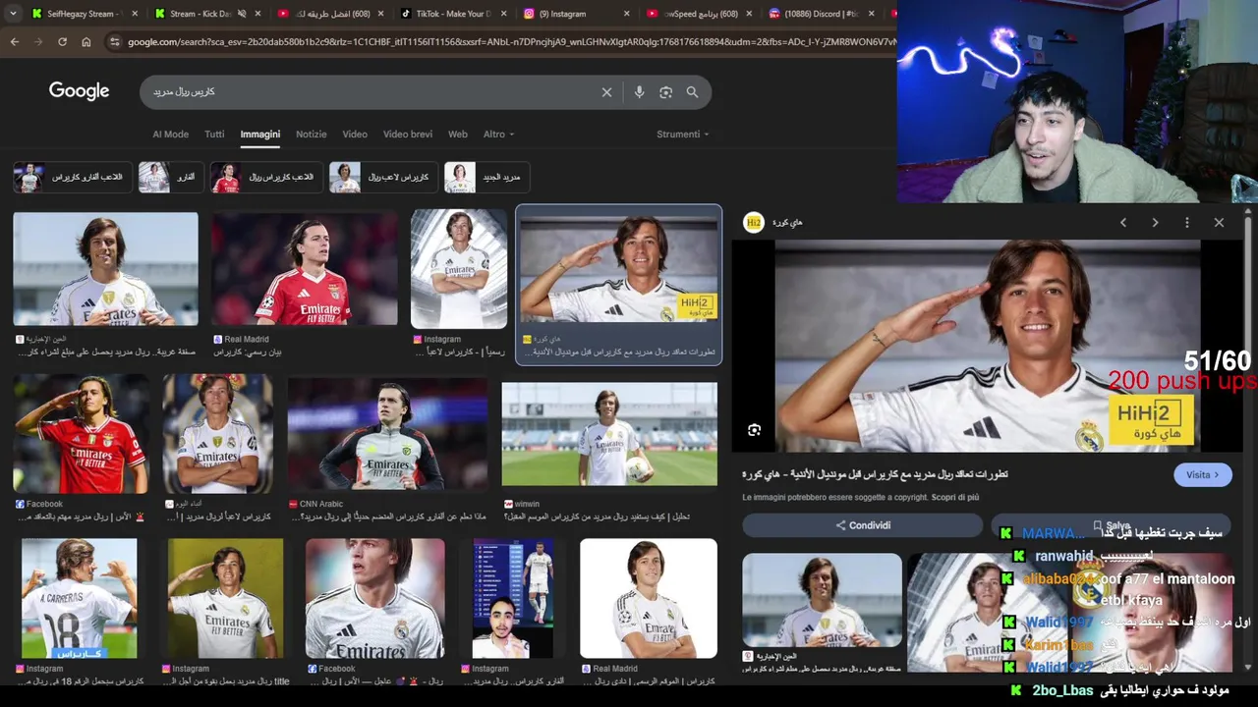Click the browser forward arrow
The width and height of the screenshot is (1258, 707).
click(x=38, y=41)
